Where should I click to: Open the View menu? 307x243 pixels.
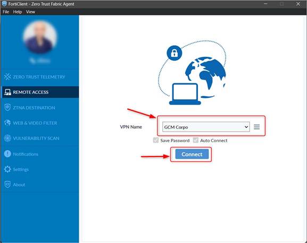30,12
